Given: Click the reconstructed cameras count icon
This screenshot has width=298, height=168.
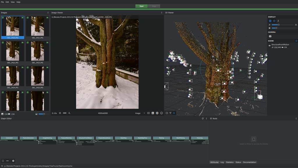Looking at the screenshot, I should coord(9,114).
